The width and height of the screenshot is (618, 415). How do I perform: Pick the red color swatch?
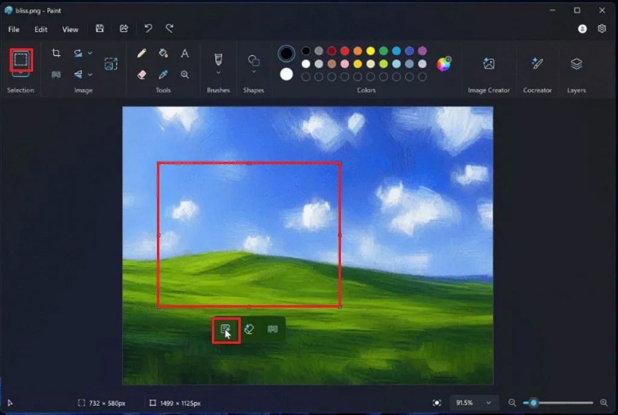(345, 51)
